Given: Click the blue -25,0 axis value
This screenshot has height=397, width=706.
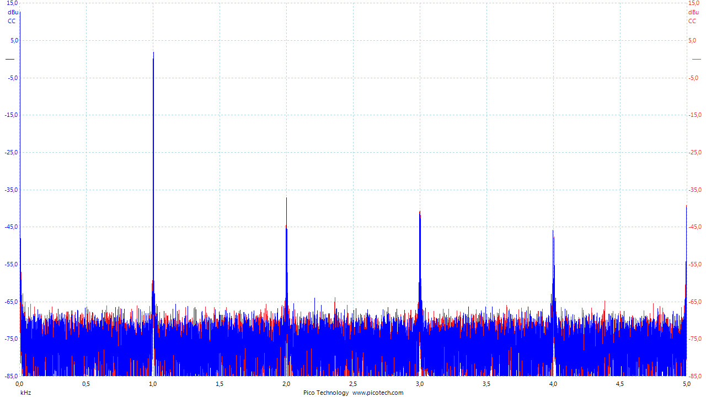Looking at the screenshot, I should 11,153.
